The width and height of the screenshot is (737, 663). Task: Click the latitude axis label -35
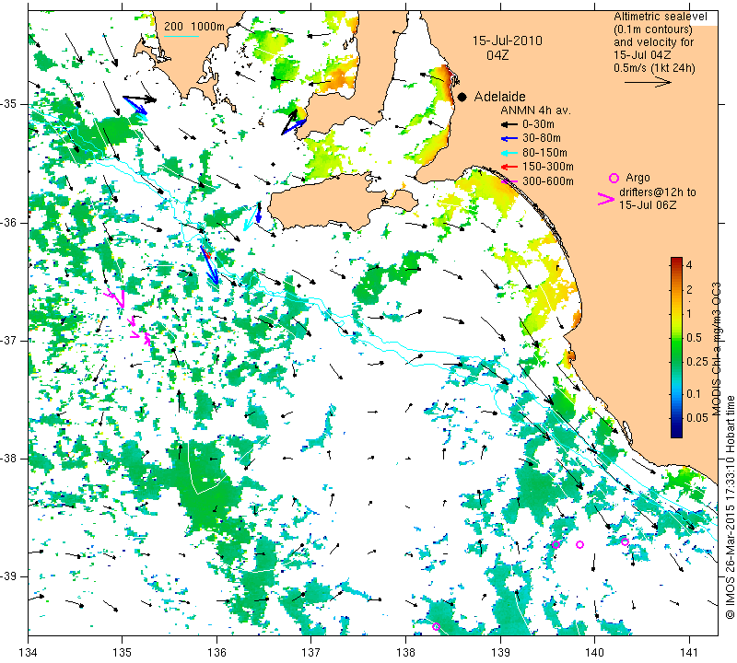point(9,104)
